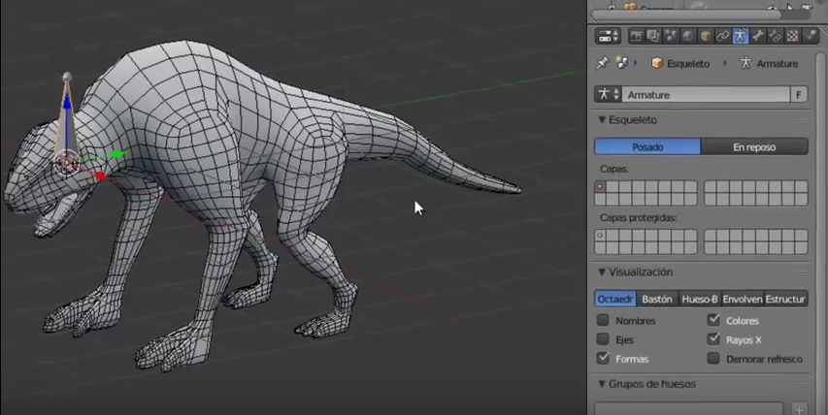828x415 pixels.
Task: Open the Constraints chain-link icon tab
Action: [723, 36]
